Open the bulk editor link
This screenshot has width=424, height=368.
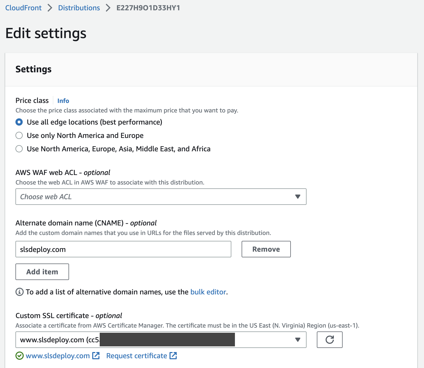pos(208,292)
